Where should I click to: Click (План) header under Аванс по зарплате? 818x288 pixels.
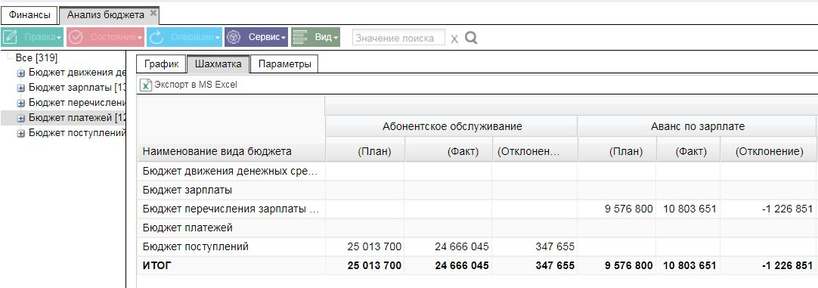617,152
